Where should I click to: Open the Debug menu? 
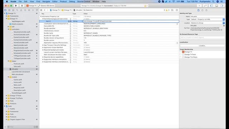click(72, 1)
